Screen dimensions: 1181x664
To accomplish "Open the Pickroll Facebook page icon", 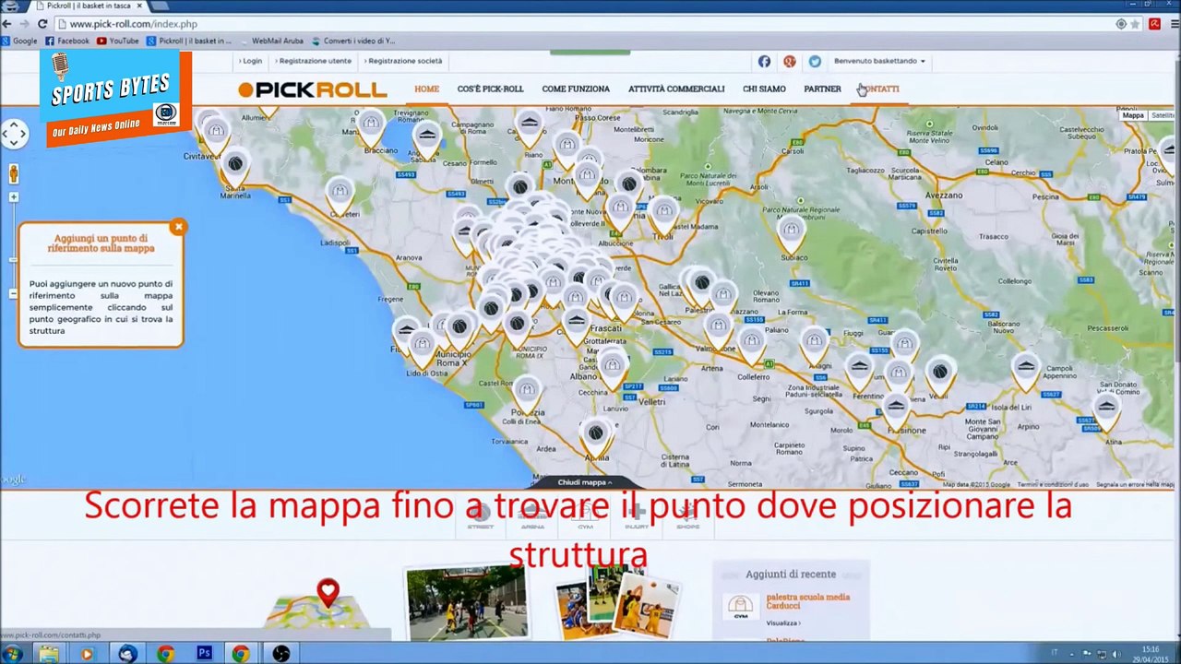I will point(764,61).
